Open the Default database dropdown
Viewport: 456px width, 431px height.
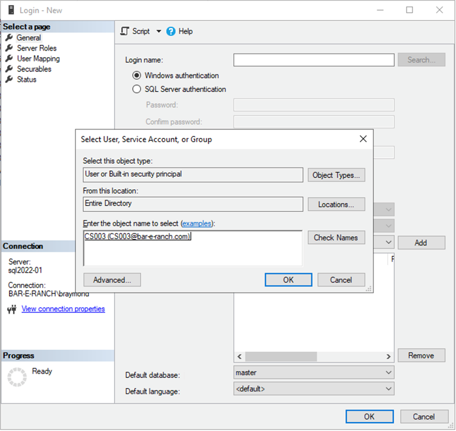pyautogui.click(x=388, y=373)
